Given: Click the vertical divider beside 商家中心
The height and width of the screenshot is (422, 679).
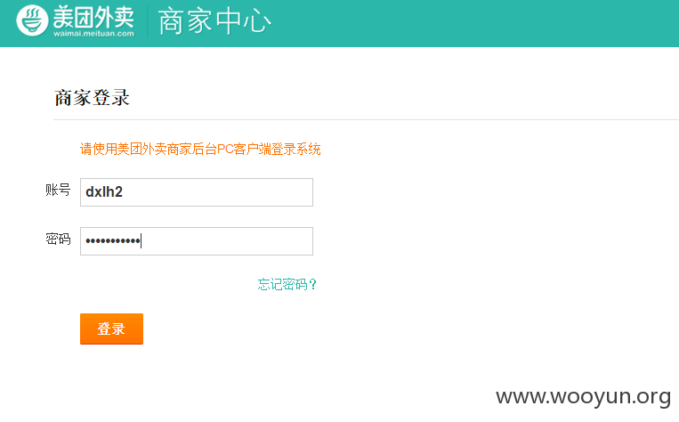Looking at the screenshot, I should click(147, 20).
